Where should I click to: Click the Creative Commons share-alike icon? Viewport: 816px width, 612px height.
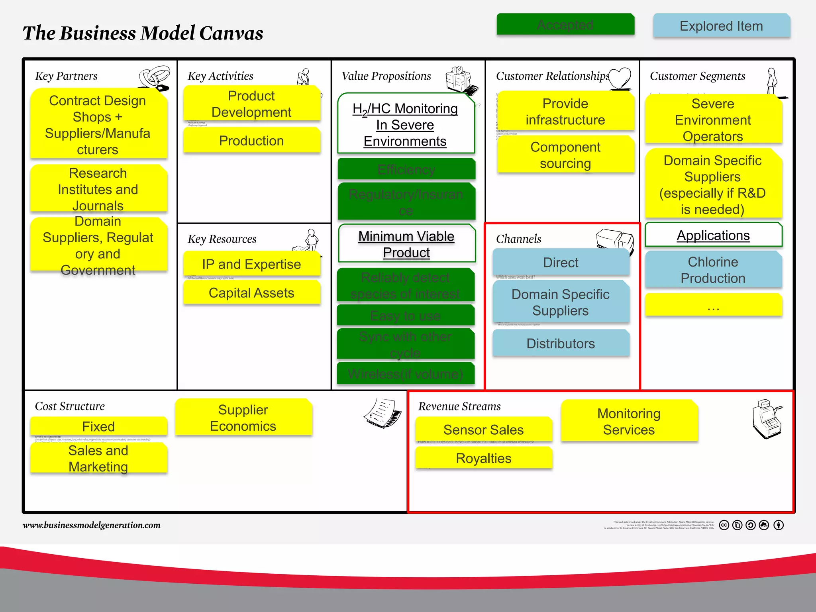click(x=751, y=525)
